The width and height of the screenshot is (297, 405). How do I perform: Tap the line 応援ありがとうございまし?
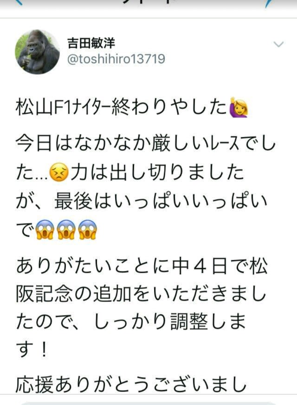tap(131, 385)
